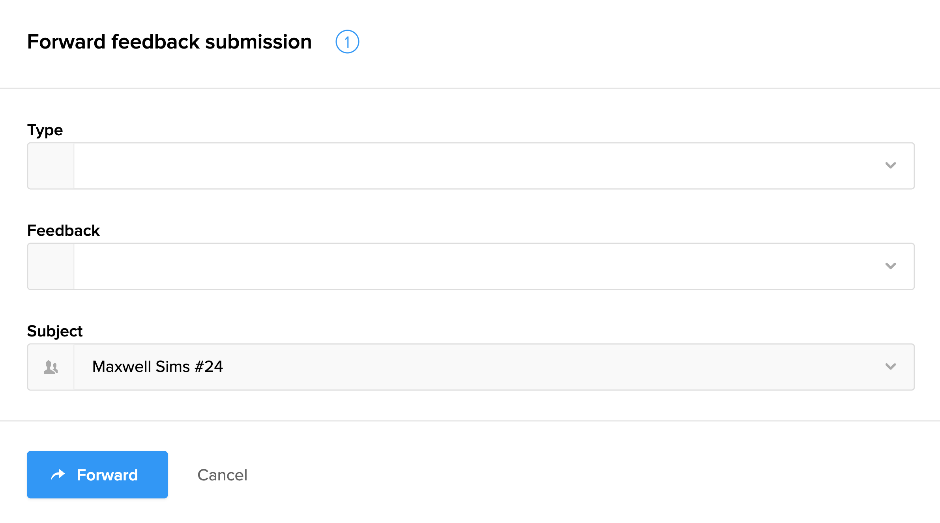The height and width of the screenshot is (523, 940).
Task: Click the divider line below the heading
Action: 470,88
